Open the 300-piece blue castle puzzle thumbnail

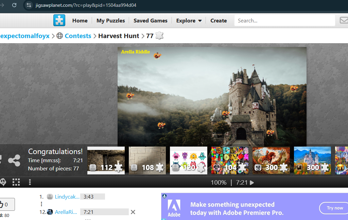(x=312, y=160)
